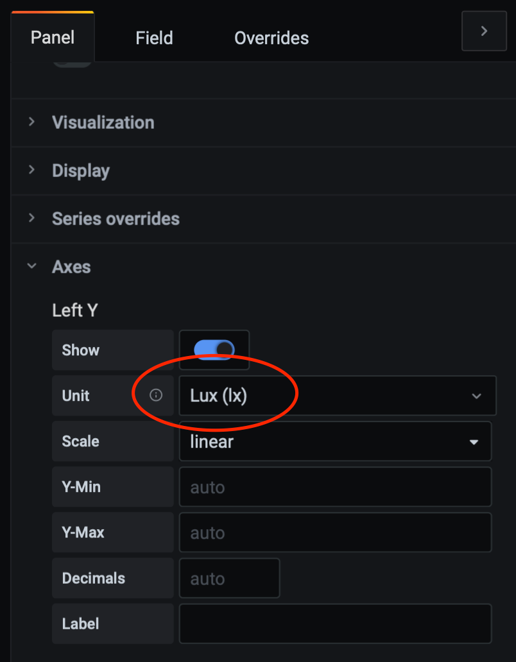516x662 pixels.
Task: Toggle the Left Y Show switch
Action: click(214, 350)
